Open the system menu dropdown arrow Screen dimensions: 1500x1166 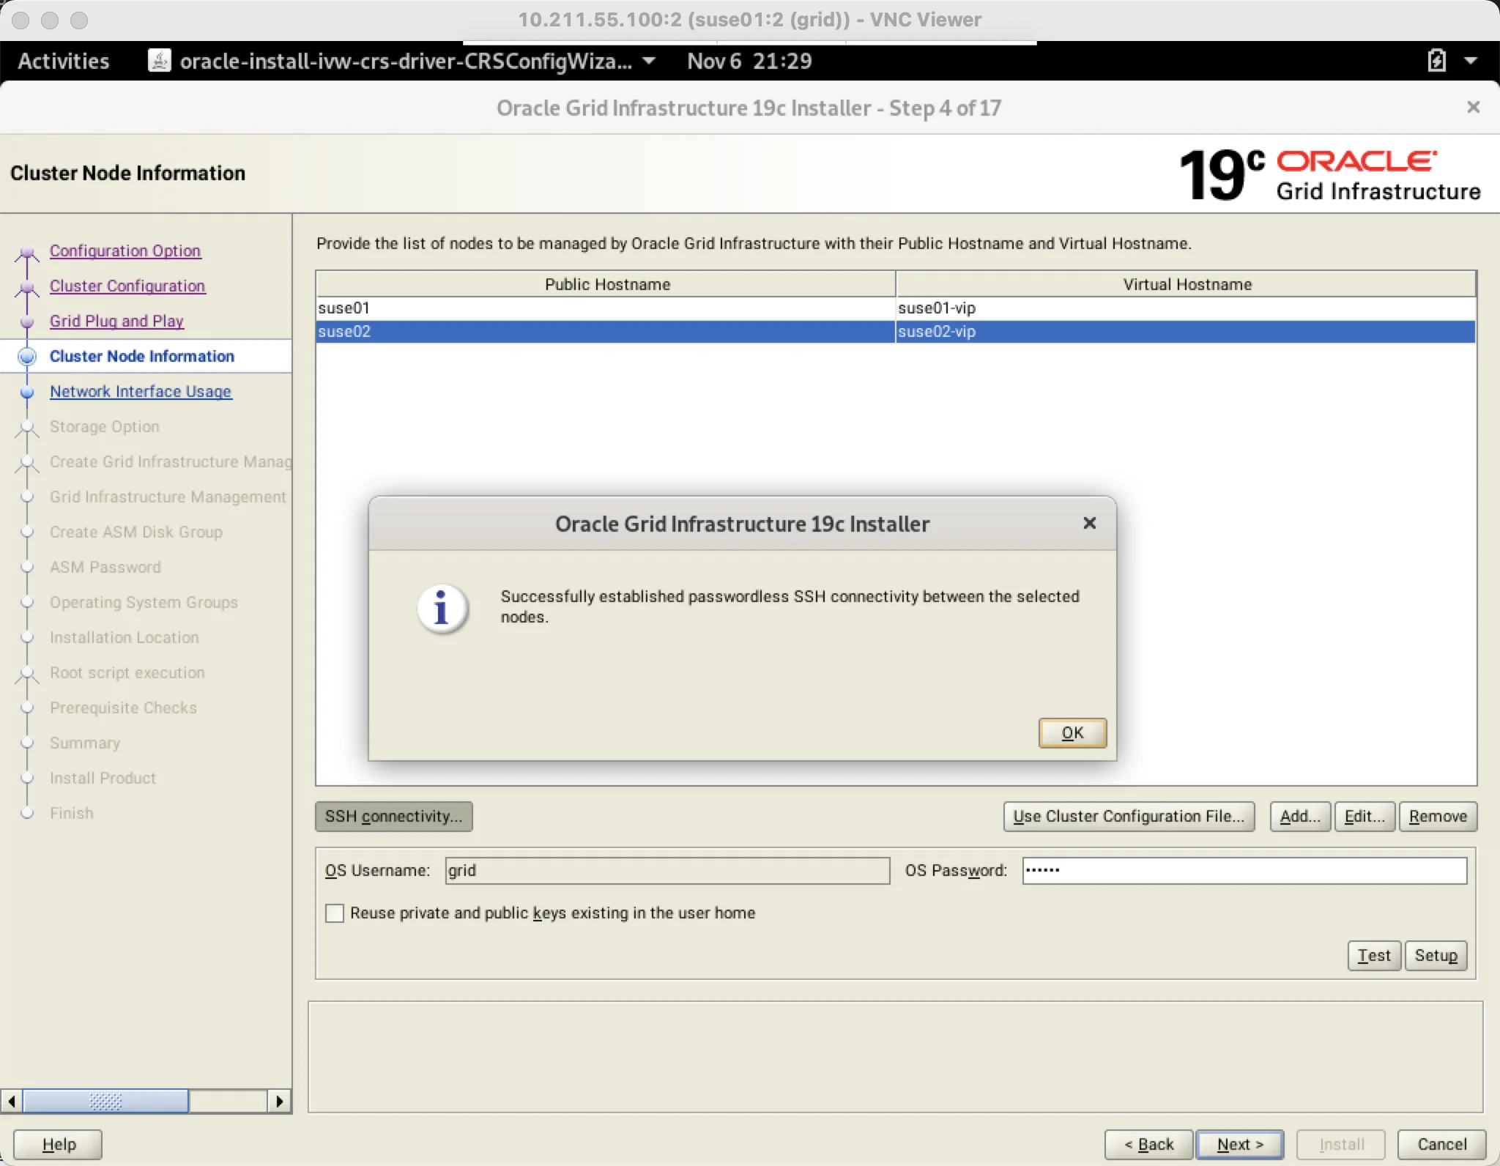point(1471,60)
